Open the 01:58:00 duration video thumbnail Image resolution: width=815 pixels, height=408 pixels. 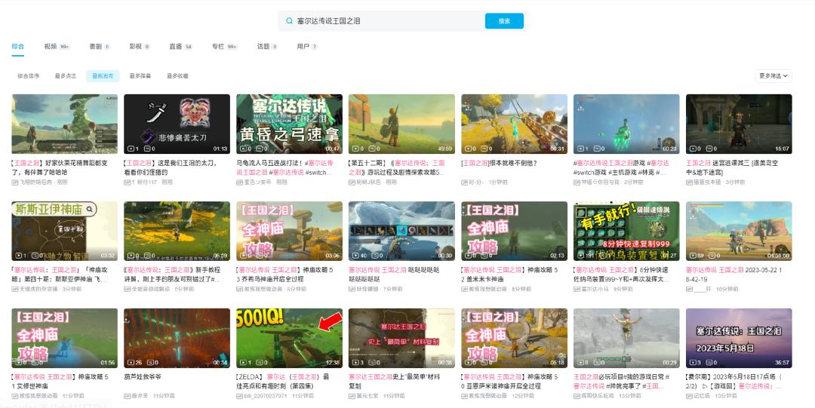pos(739,231)
